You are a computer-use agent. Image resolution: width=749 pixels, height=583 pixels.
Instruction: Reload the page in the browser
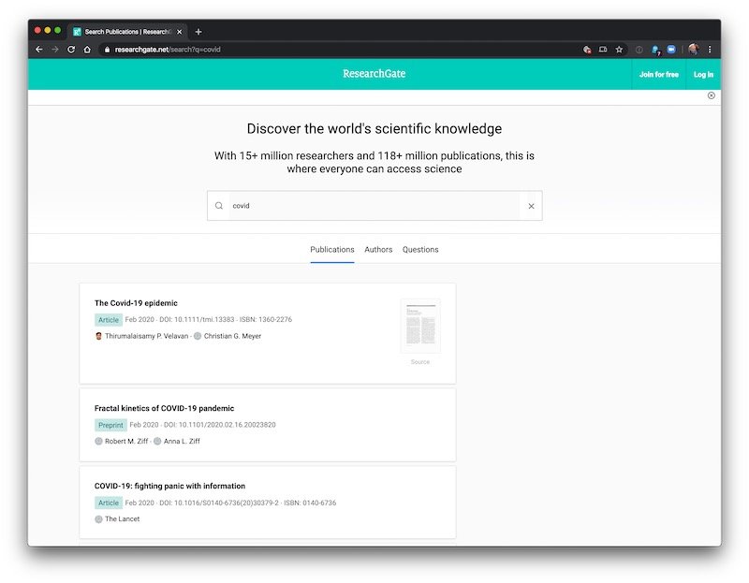(x=71, y=50)
